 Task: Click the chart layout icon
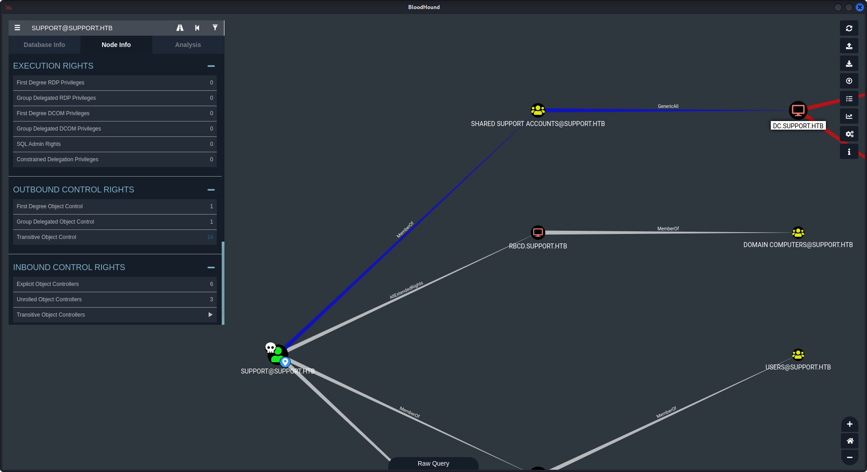pyautogui.click(x=849, y=117)
